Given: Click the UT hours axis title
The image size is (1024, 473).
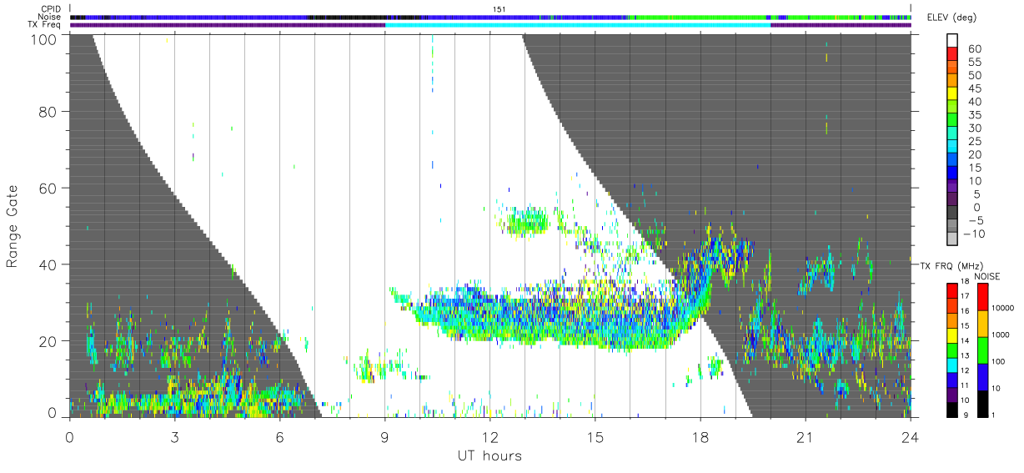Looking at the screenshot, I should [x=489, y=455].
